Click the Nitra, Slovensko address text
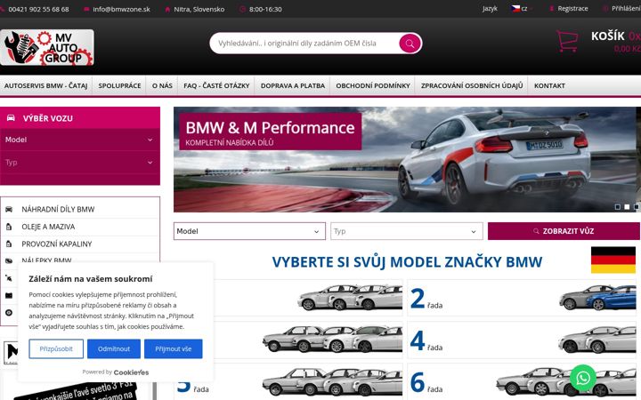 (x=199, y=9)
